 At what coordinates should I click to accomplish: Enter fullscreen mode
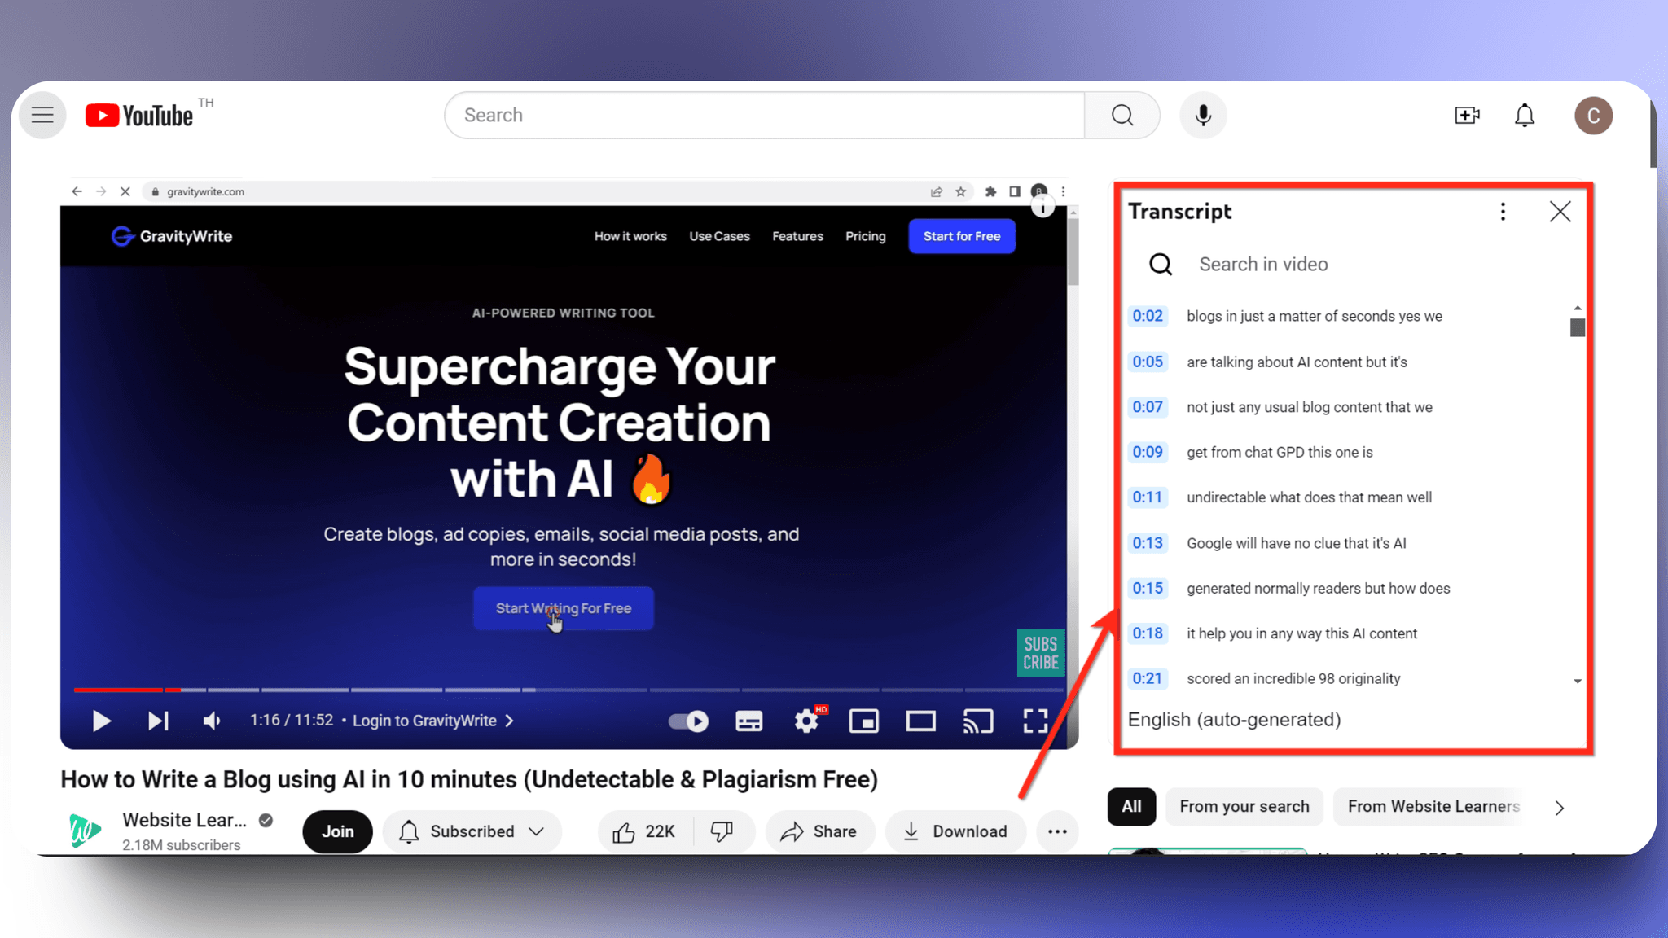tap(1035, 721)
